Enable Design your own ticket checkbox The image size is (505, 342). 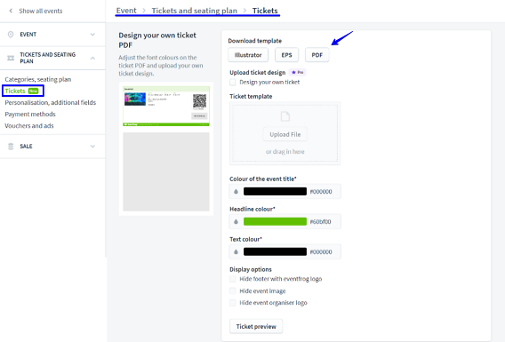pyautogui.click(x=233, y=82)
